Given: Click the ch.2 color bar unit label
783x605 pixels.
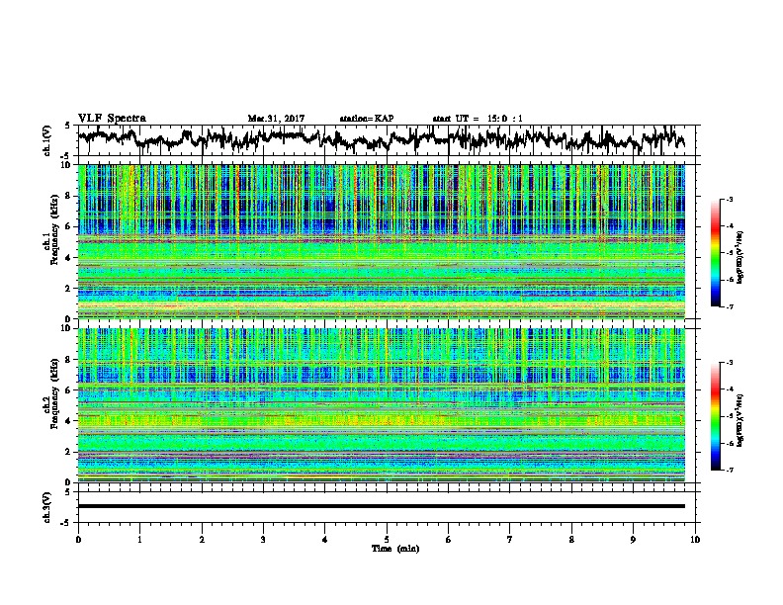Looking at the screenshot, I should pyautogui.click(x=740, y=420).
